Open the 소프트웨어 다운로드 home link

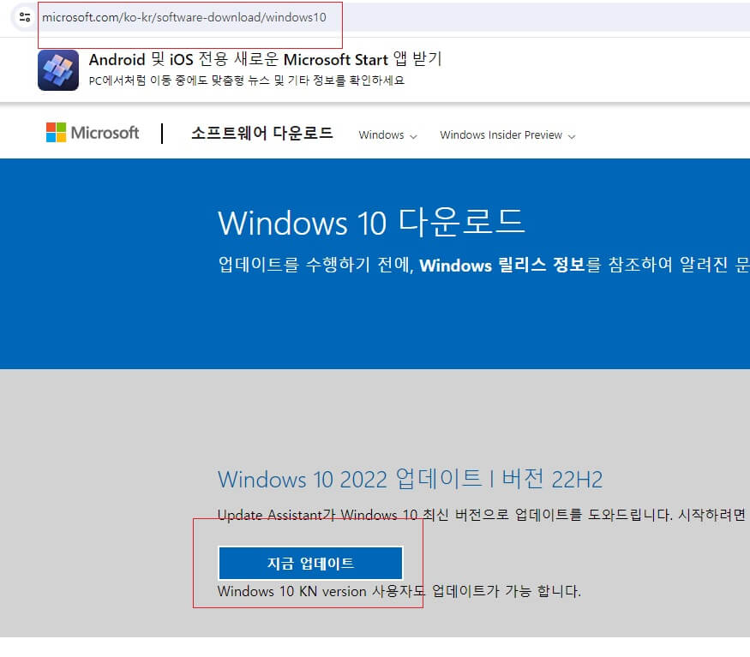pyautogui.click(x=262, y=133)
